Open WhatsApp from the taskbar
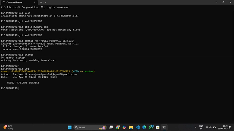This screenshot has height=131, width=234. coord(151,127)
